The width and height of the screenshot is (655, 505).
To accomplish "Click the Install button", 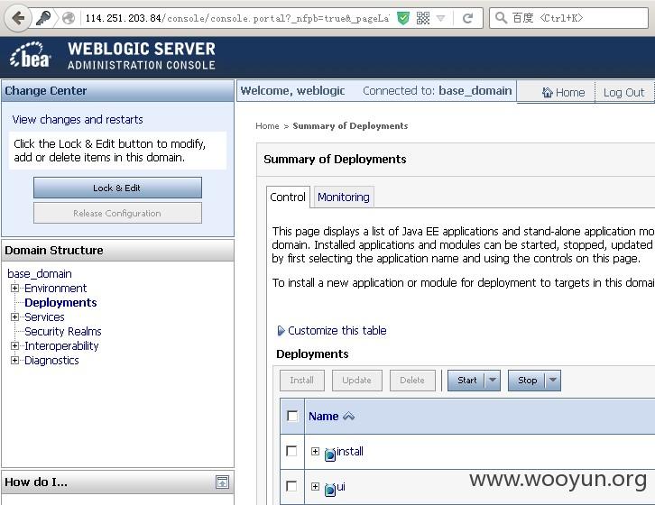I will point(301,381).
